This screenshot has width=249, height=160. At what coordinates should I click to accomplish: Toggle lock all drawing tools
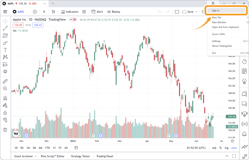click(x=5, y=113)
